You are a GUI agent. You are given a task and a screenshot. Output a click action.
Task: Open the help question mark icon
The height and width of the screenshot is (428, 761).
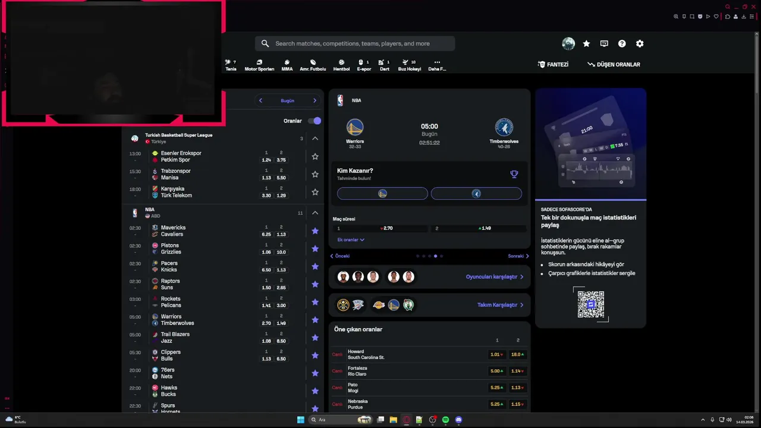point(622,43)
